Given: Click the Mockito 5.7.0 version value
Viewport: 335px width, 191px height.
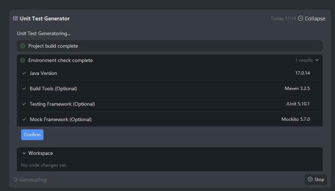Looking at the screenshot, I should [296, 119].
